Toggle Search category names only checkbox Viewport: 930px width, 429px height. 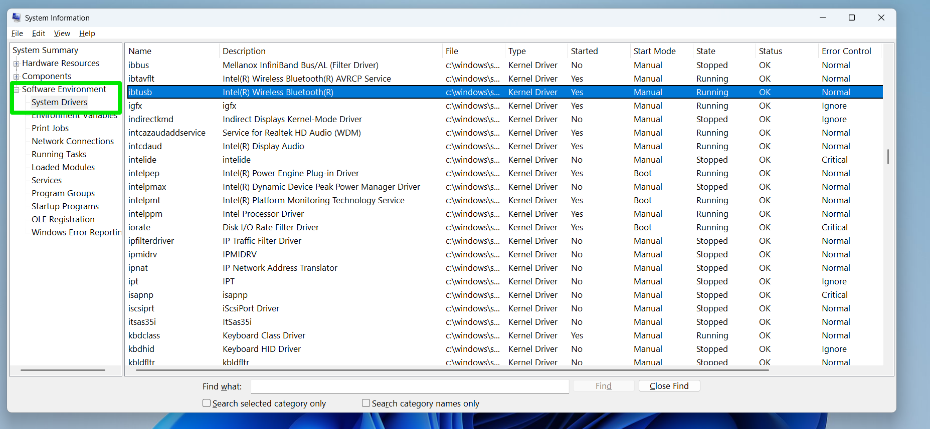pos(366,403)
